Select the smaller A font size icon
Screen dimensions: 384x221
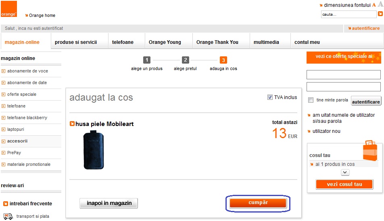[374, 5]
